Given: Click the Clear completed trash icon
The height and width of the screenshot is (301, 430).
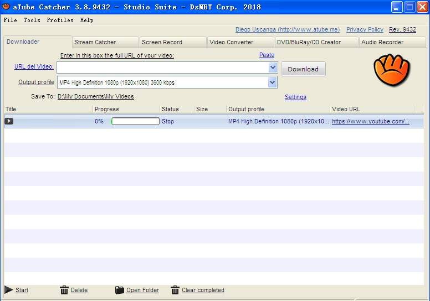Looking at the screenshot, I should coord(175,290).
